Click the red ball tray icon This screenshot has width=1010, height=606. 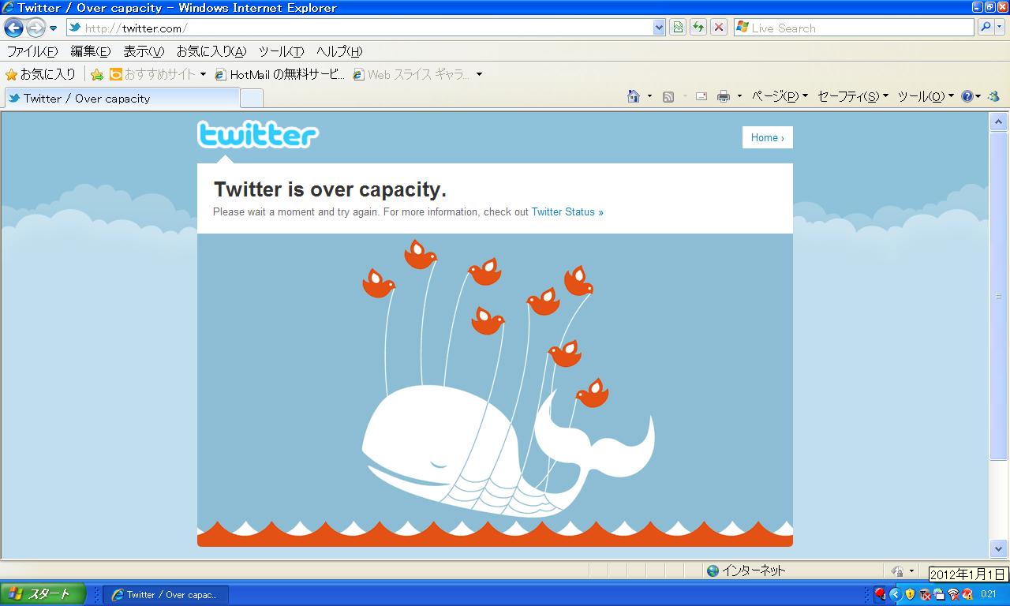click(x=880, y=594)
